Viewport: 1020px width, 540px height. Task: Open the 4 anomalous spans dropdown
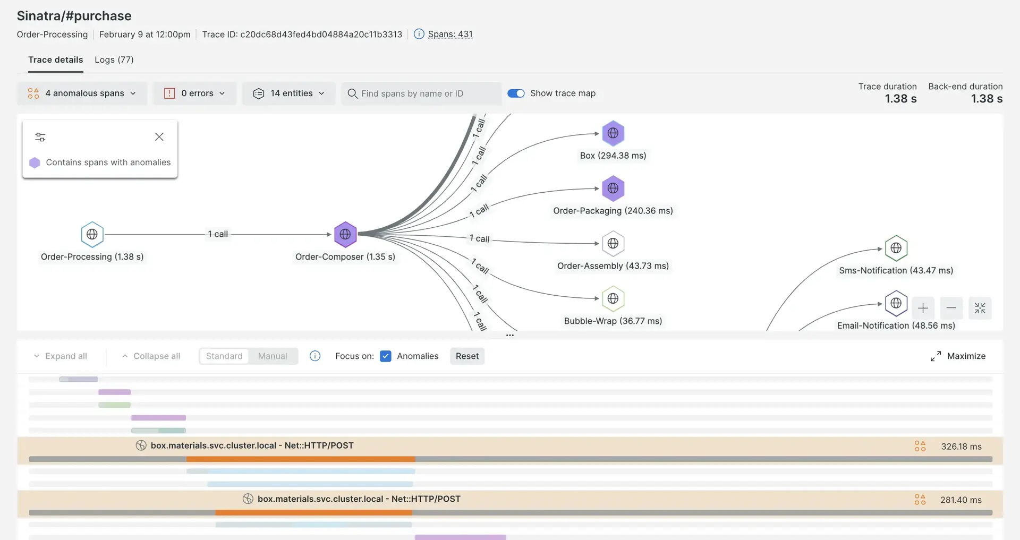pos(82,93)
